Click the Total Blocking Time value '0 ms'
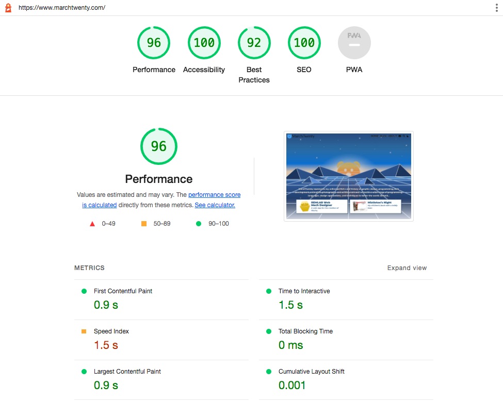The width and height of the screenshot is (503, 402). 290,345
